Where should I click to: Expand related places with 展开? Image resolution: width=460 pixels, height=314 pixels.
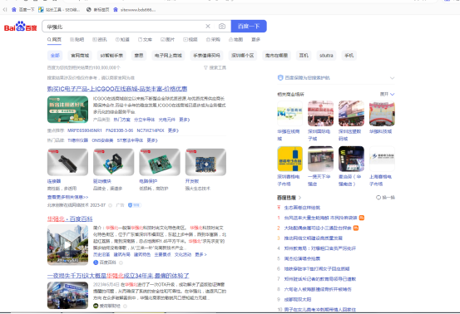(x=388, y=95)
